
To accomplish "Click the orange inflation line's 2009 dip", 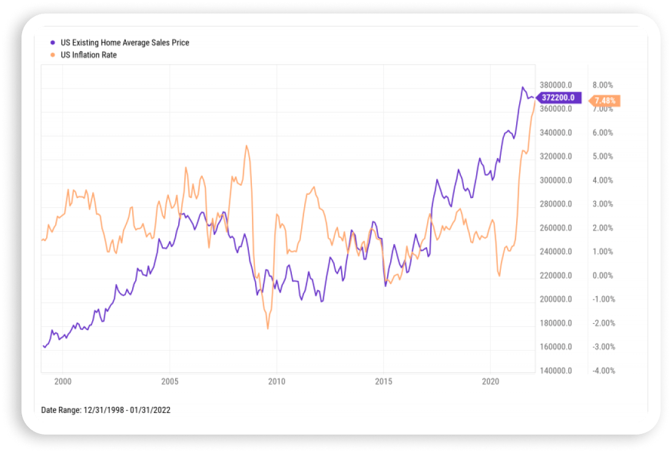I will pos(267,328).
